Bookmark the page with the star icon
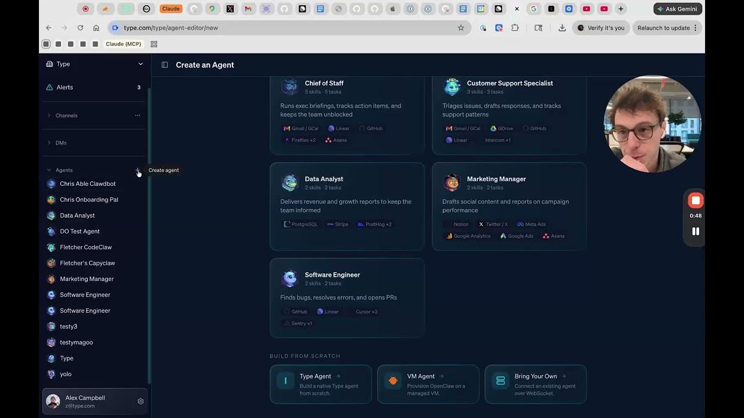Image resolution: width=744 pixels, height=418 pixels. coord(461,28)
